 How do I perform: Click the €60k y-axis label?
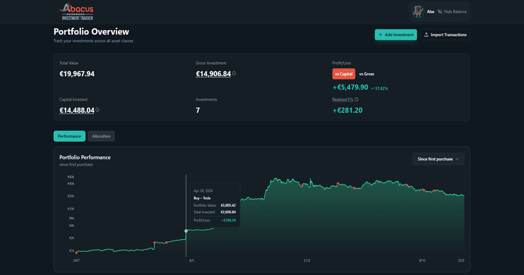tap(71, 177)
